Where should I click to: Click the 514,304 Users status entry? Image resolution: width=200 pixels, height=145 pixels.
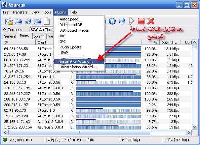pos(20,140)
